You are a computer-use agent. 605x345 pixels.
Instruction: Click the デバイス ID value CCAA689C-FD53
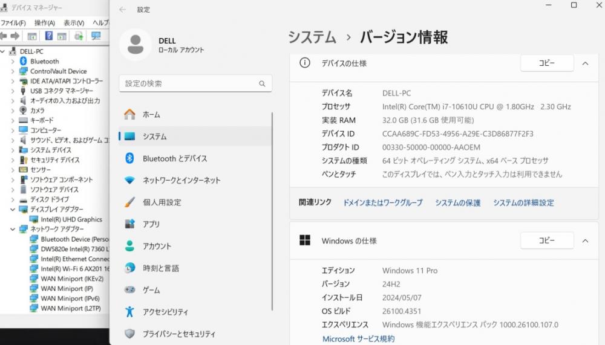click(457, 134)
